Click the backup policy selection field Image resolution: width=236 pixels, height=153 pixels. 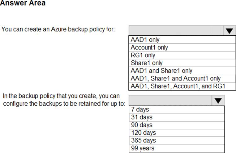(x=175, y=31)
